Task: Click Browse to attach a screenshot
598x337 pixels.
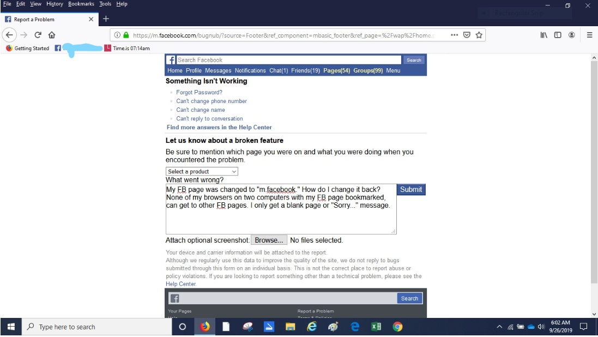Action: click(x=269, y=240)
